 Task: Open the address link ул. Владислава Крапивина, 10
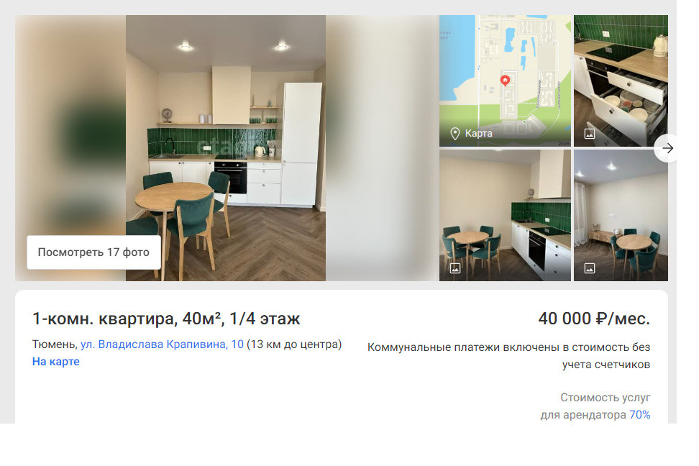pyautogui.click(x=162, y=344)
